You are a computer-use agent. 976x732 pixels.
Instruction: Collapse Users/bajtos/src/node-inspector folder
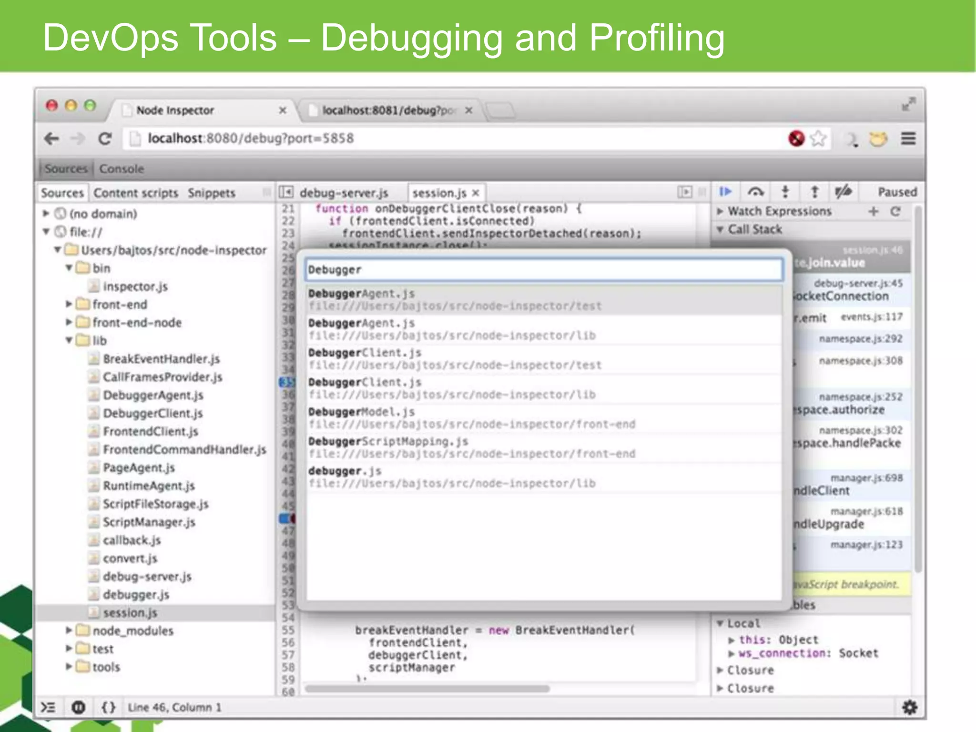coord(57,249)
